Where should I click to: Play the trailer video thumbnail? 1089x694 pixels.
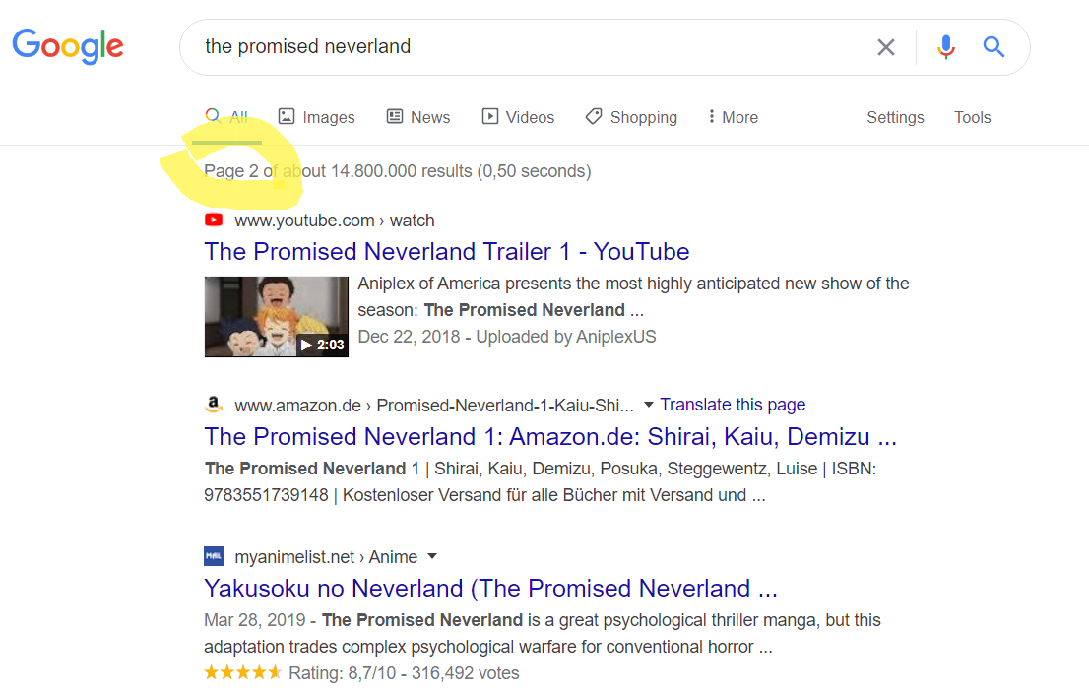[x=277, y=317]
